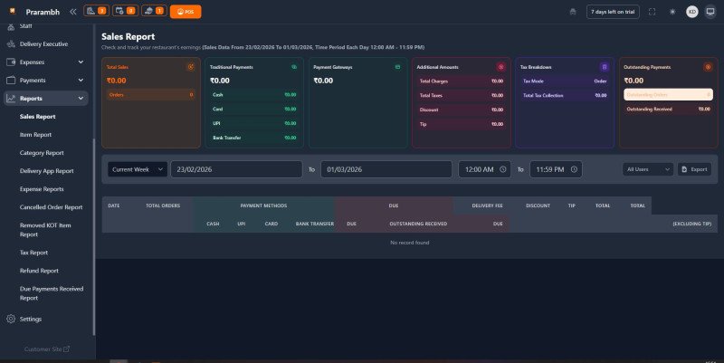
Task: Collapse the sidebar with the double-chevron icon
Action: pos(73,12)
